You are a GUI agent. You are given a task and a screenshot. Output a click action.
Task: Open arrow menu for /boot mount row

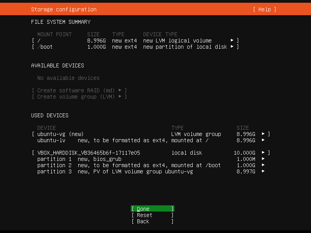(232, 47)
